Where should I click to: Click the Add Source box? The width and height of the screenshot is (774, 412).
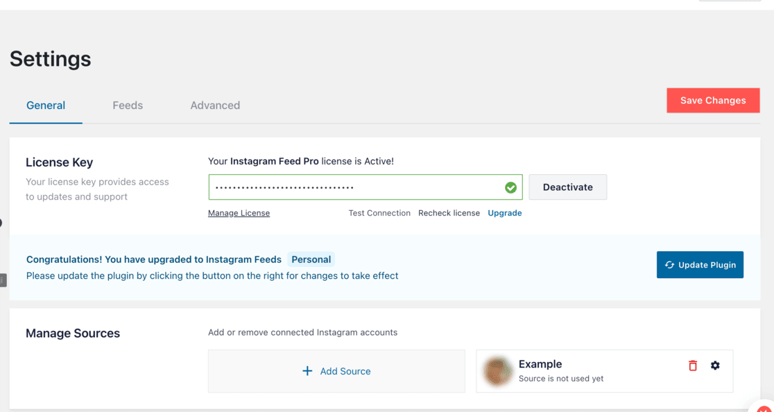click(x=336, y=371)
